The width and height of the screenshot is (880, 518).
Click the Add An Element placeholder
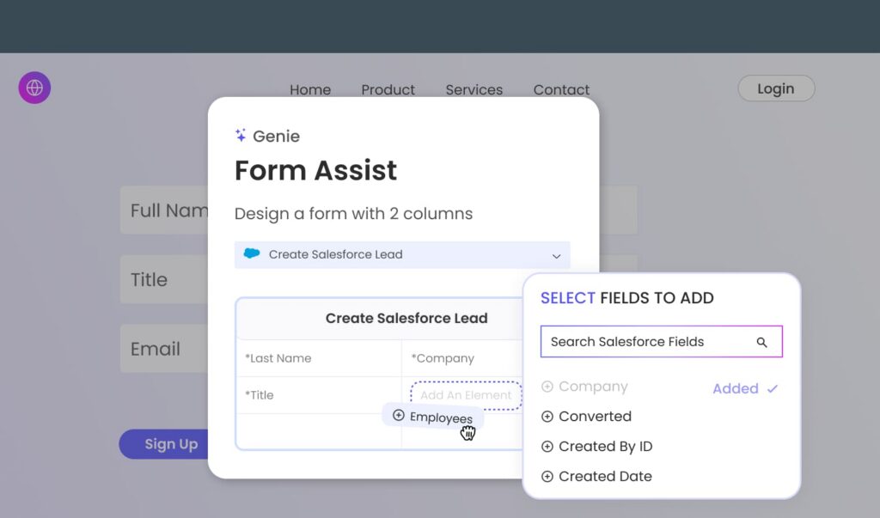pyautogui.click(x=466, y=395)
